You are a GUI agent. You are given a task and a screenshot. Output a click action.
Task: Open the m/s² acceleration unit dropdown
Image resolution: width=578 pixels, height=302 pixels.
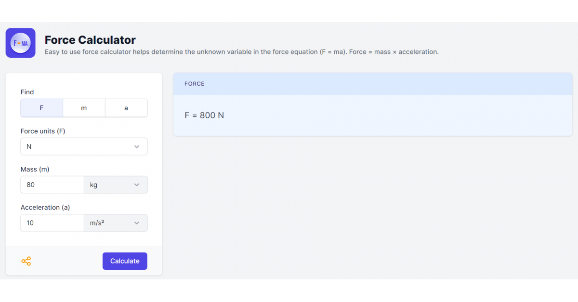pyautogui.click(x=116, y=223)
